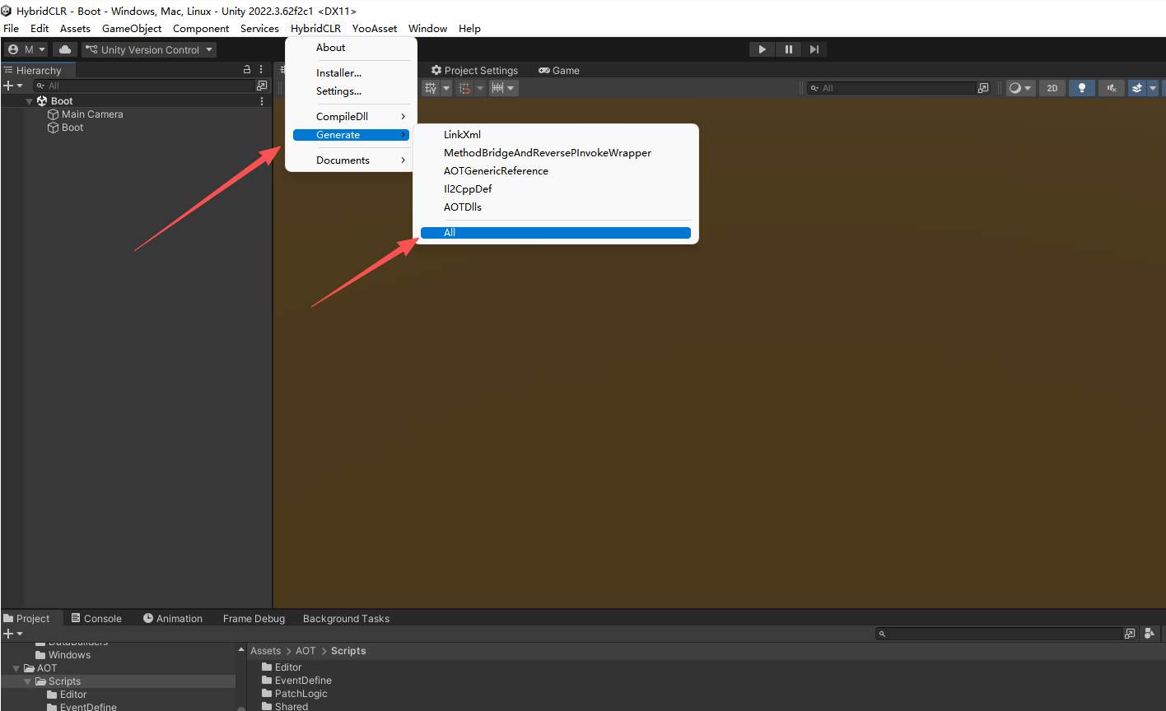Focus the Hierarchy search field

(145, 86)
